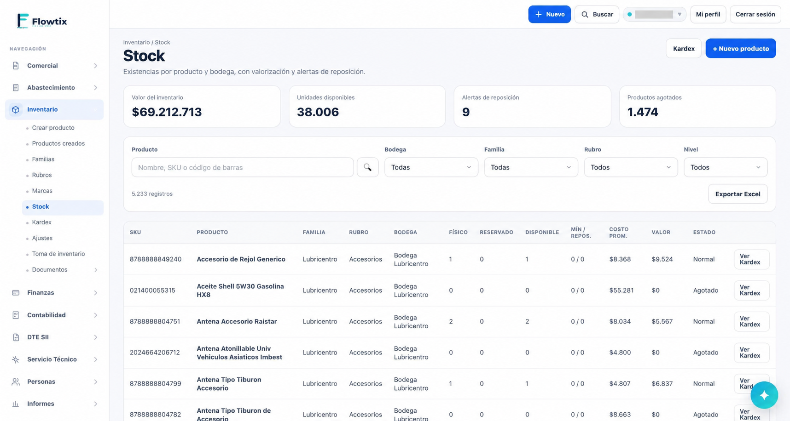This screenshot has height=421, width=790.
Task: Click the Finanzas card icon
Action: pyautogui.click(x=16, y=293)
